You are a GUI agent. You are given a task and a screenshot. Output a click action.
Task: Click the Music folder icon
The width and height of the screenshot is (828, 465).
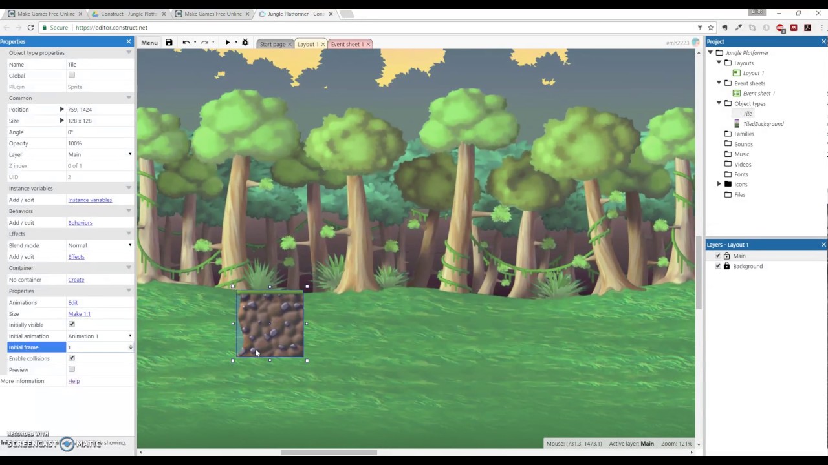[x=728, y=154]
